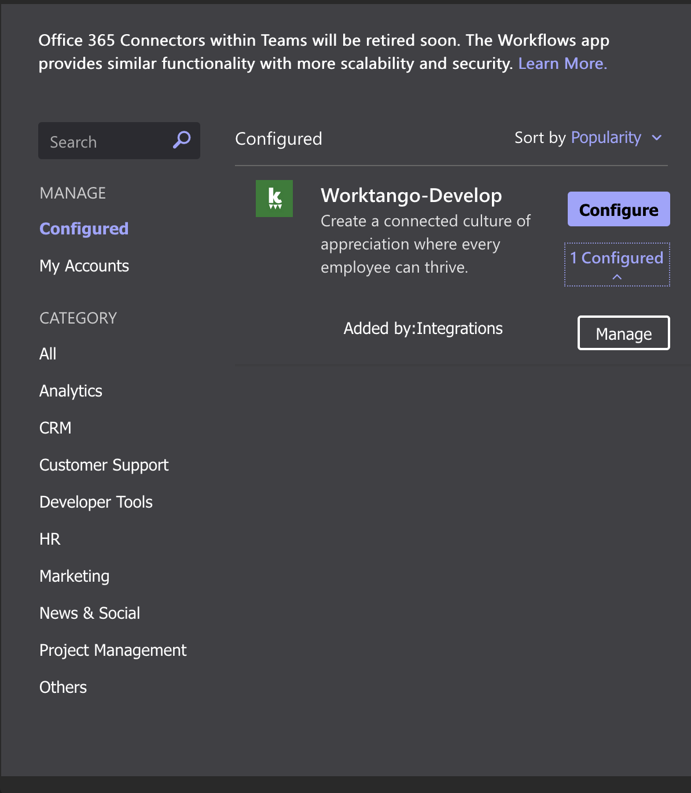Click the Configured heading above the connector list
The height and width of the screenshot is (793, 691).
point(278,139)
